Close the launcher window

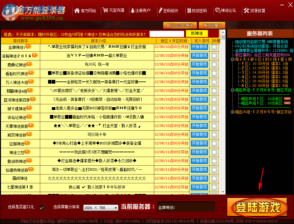coord(291,5)
